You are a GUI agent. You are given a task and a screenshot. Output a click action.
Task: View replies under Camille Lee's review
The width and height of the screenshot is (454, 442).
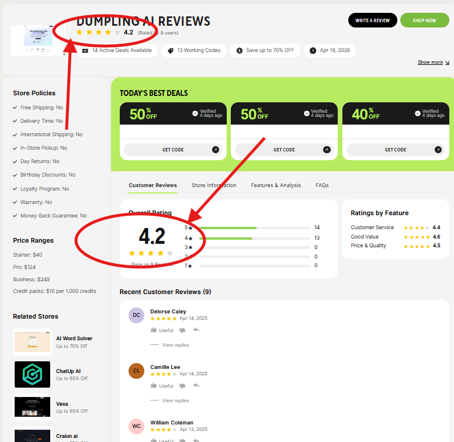pyautogui.click(x=175, y=400)
